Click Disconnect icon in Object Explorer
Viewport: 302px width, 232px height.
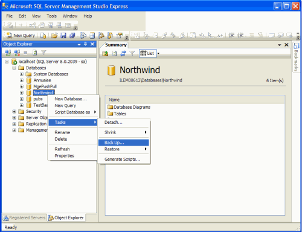[17, 53]
